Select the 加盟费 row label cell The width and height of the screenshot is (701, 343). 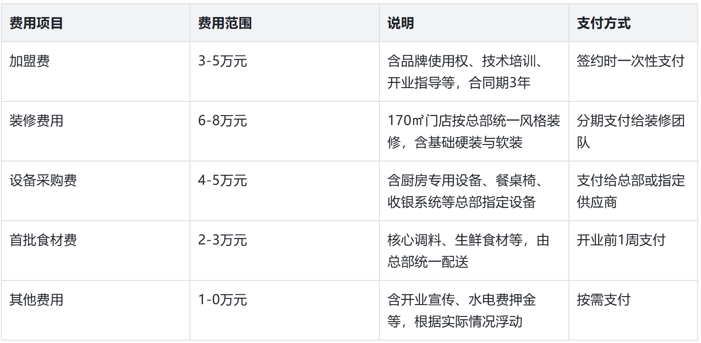[x=29, y=62]
